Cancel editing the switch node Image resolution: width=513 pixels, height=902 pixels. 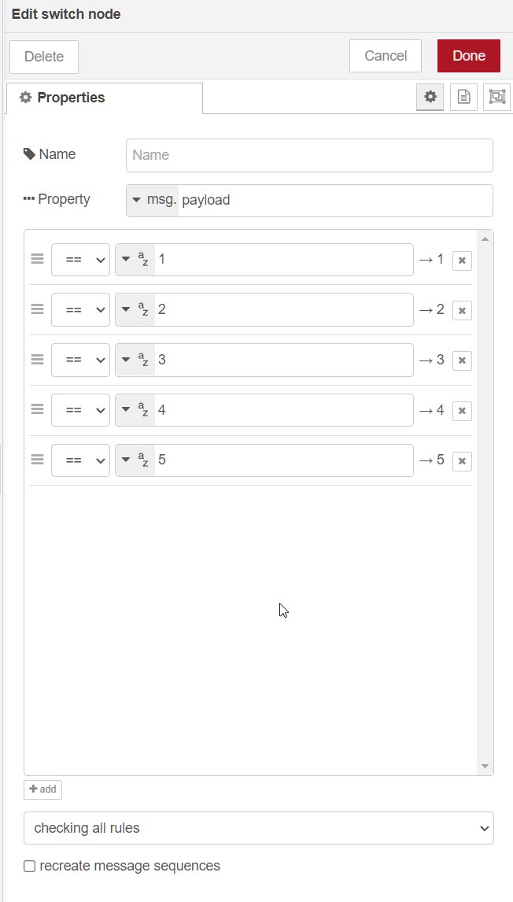click(386, 56)
